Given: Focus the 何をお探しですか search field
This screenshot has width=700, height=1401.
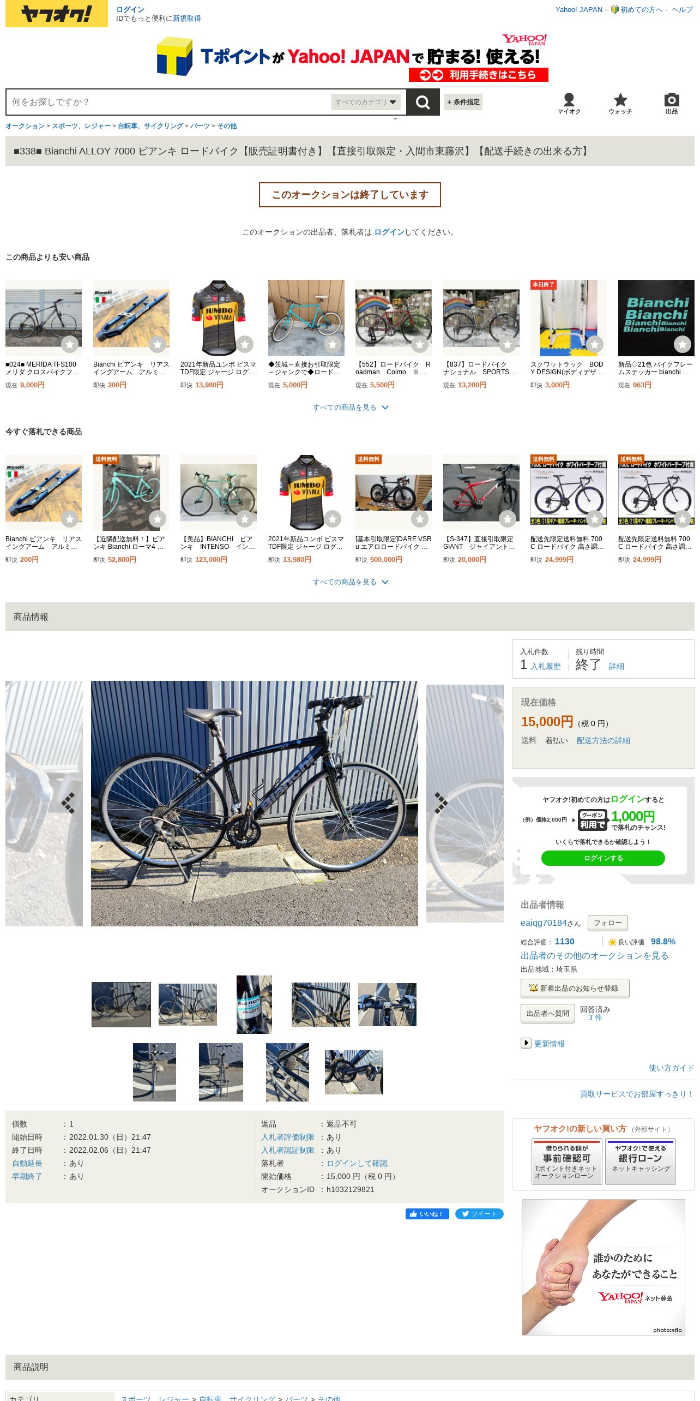Looking at the screenshot, I should point(169,102).
